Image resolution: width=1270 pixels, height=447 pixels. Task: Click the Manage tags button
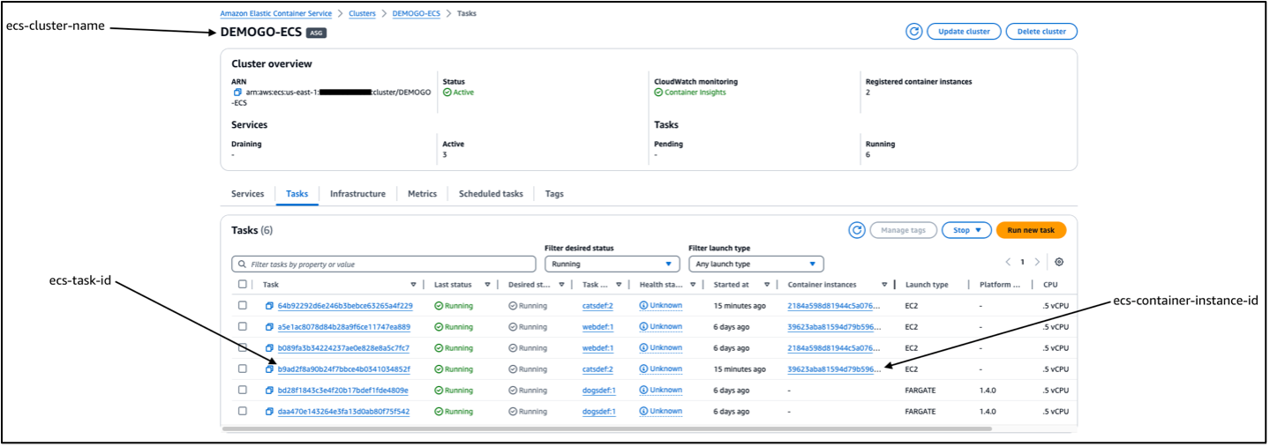(x=903, y=230)
